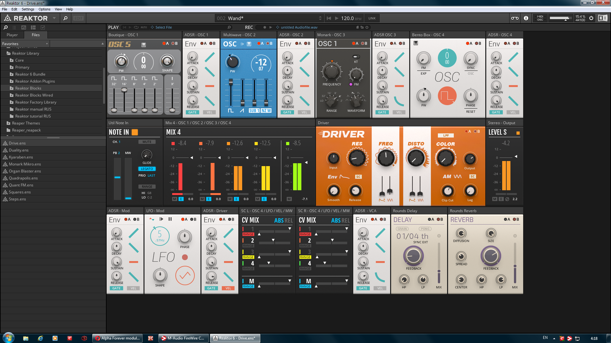This screenshot has width=611, height=343.
Task: Click the Native Instruments NI logo
Action: click(x=603, y=18)
